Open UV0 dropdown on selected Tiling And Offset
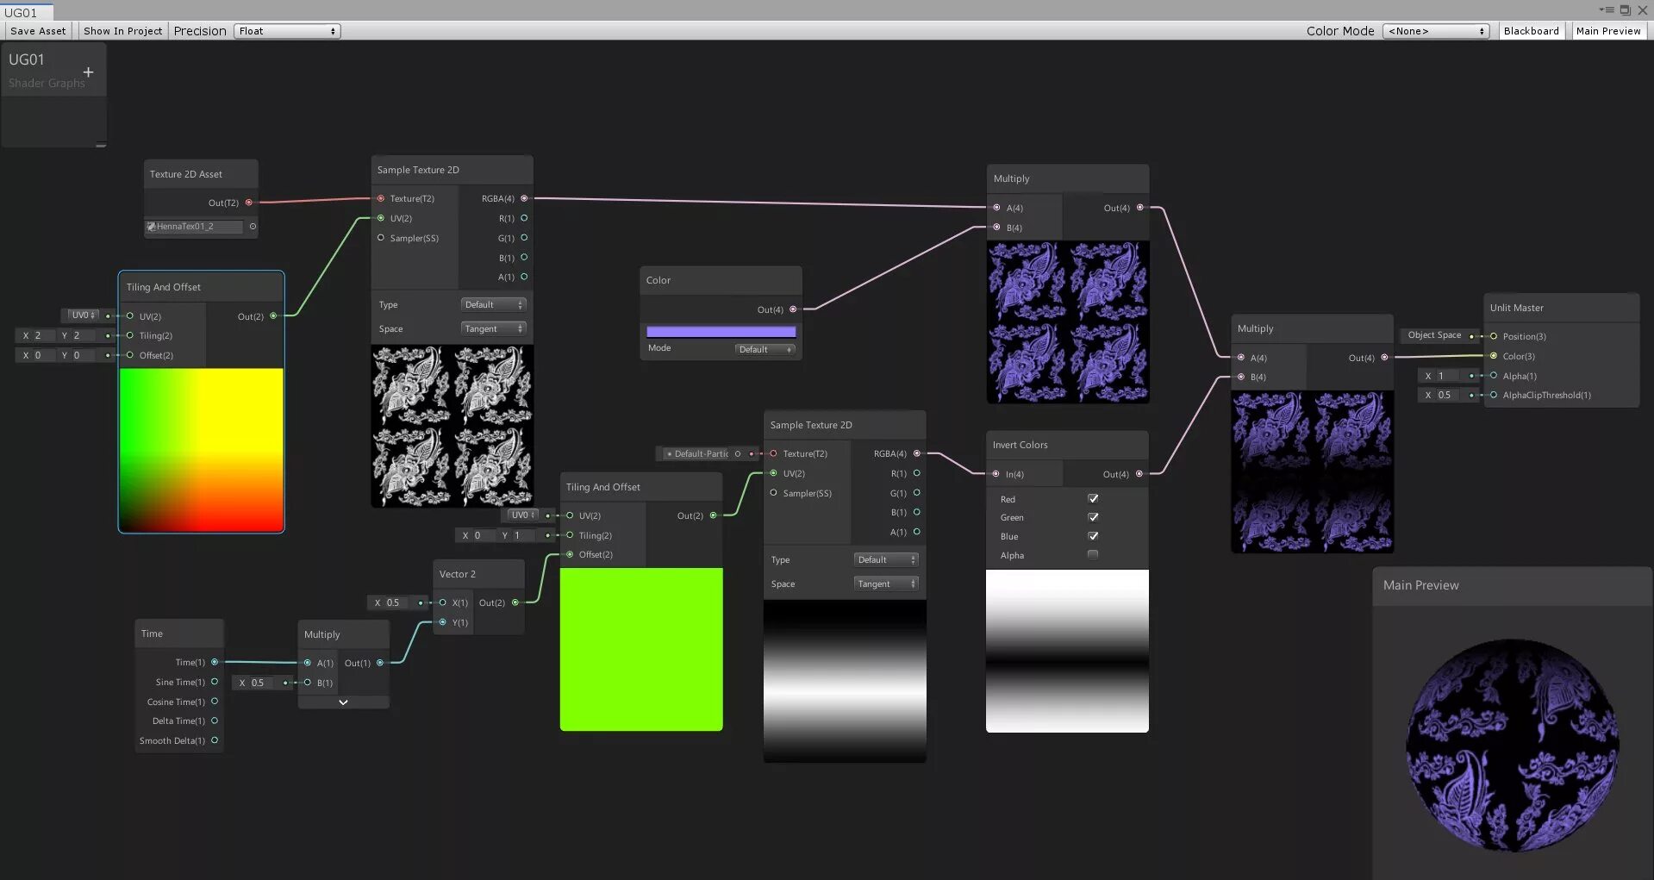This screenshot has height=880, width=1654. (83, 315)
